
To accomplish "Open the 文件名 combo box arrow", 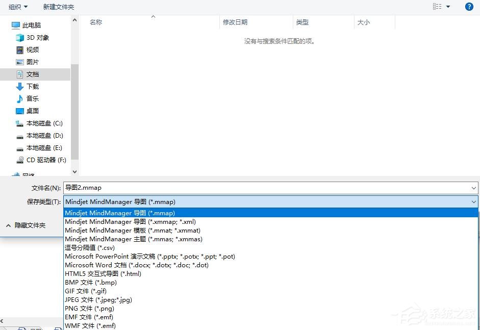I will [474, 187].
